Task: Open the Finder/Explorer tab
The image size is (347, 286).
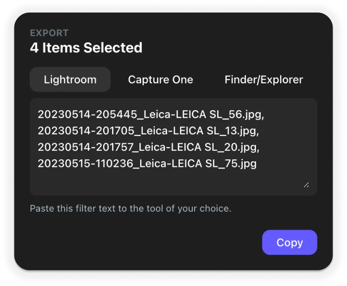Action: pos(264,80)
